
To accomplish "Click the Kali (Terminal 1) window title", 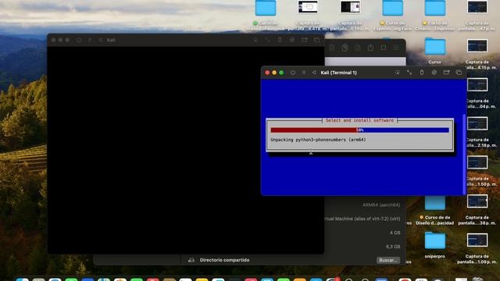I will click(x=338, y=73).
